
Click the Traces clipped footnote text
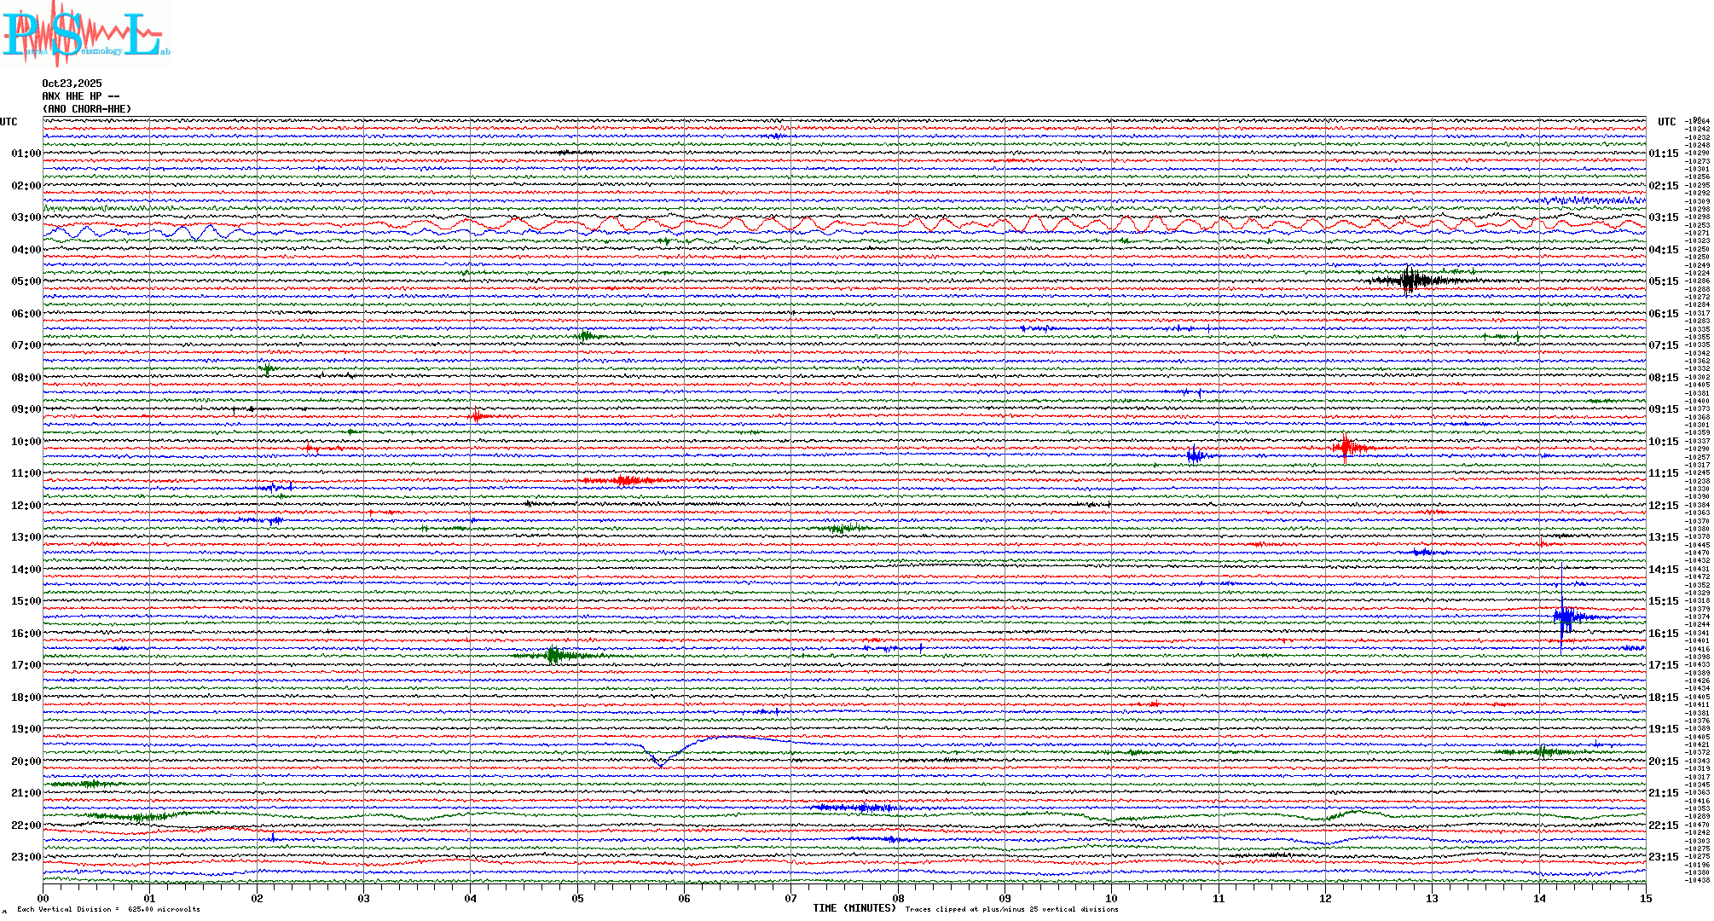1011,909
